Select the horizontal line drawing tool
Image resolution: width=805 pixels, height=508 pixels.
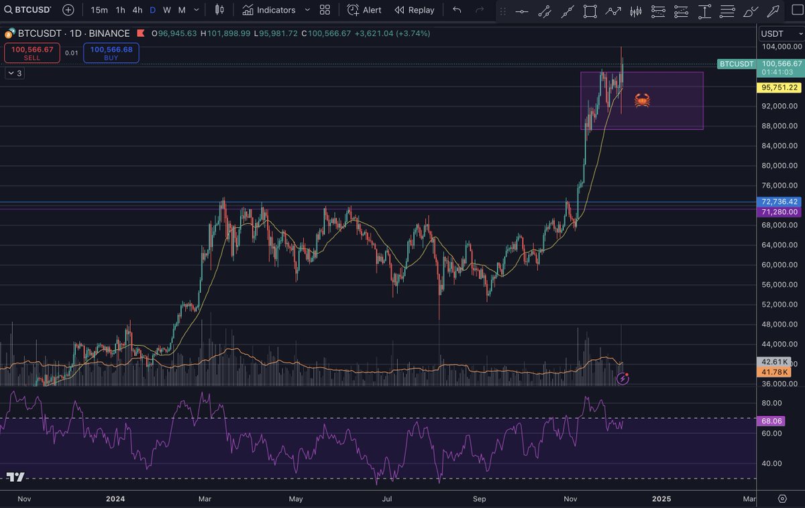click(521, 11)
